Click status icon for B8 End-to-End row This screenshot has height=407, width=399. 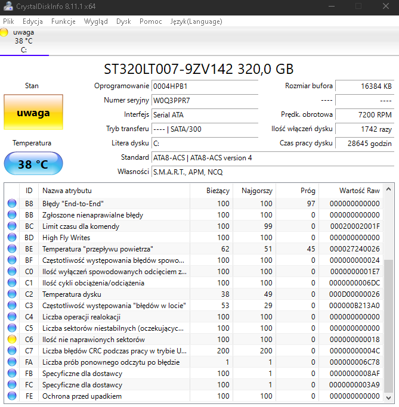[12, 203]
